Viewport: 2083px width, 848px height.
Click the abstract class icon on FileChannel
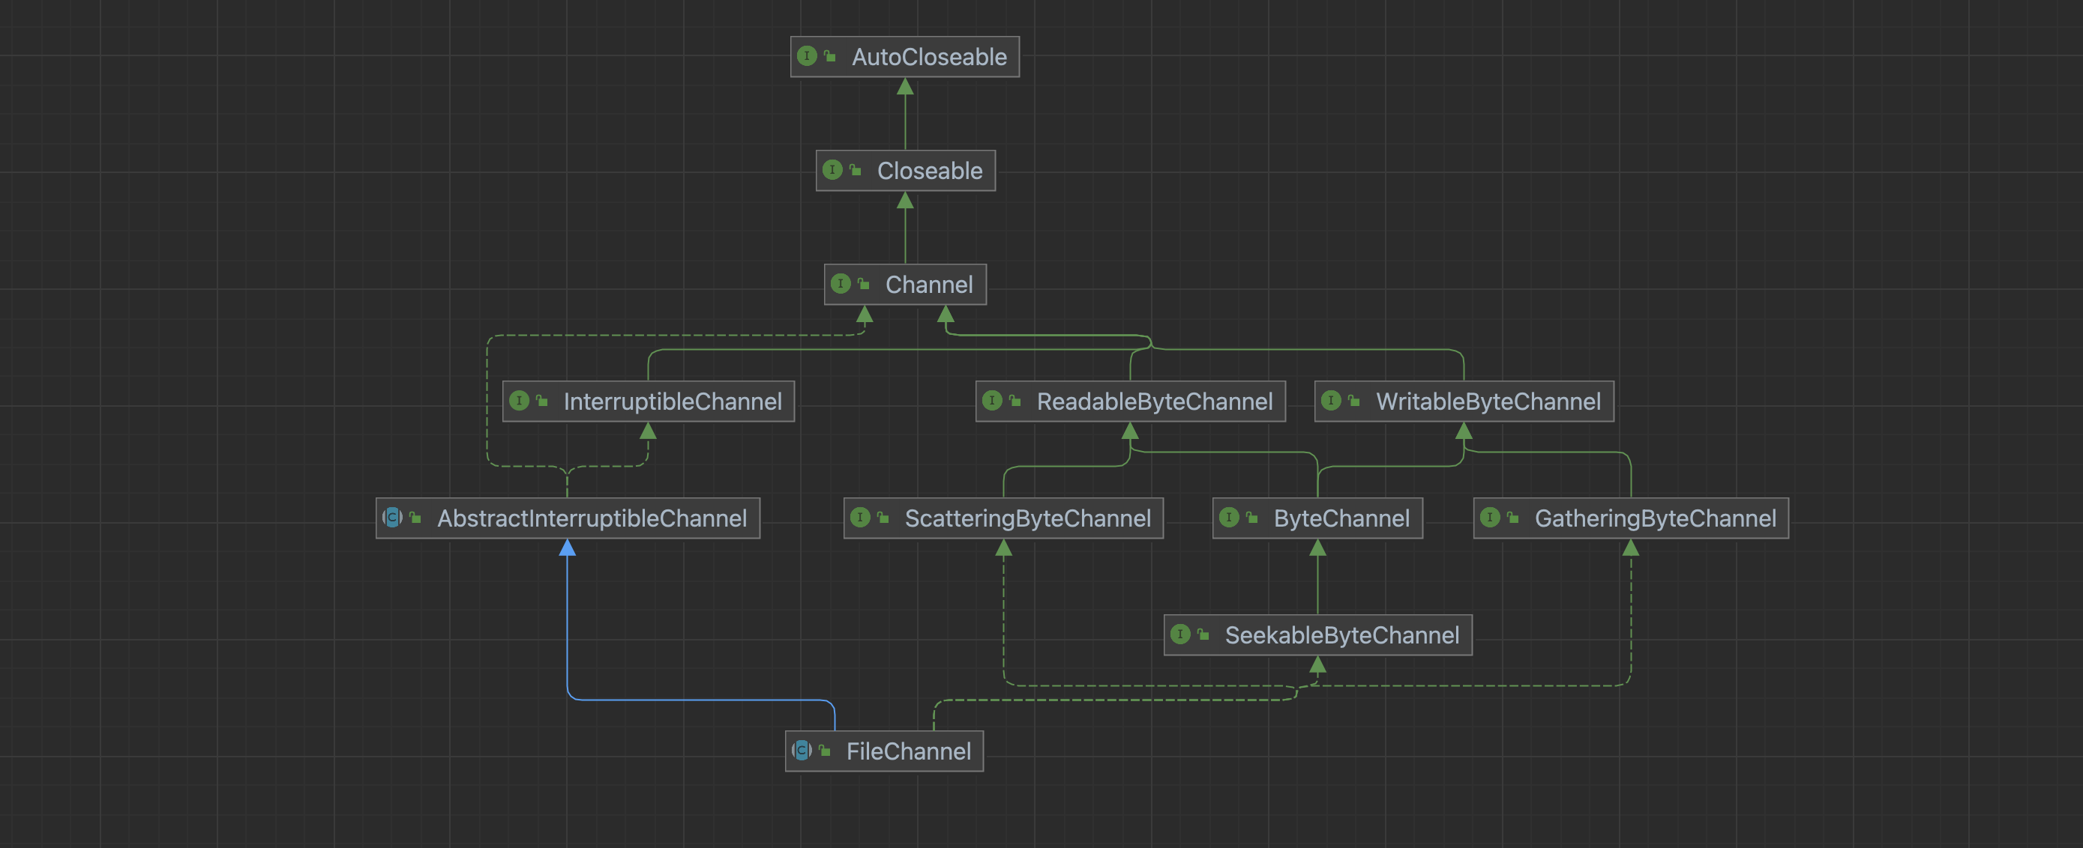tap(802, 751)
